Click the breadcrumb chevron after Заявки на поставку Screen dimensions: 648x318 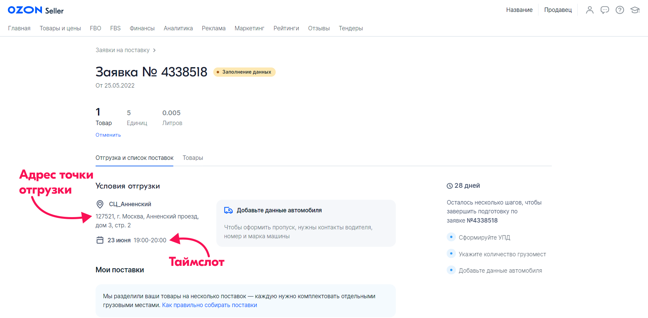click(x=155, y=50)
